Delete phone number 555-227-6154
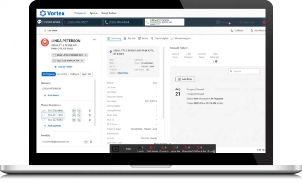The image size is (302, 183). coord(90,120)
